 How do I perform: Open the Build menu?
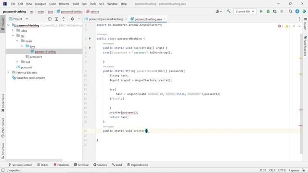(76, 4)
